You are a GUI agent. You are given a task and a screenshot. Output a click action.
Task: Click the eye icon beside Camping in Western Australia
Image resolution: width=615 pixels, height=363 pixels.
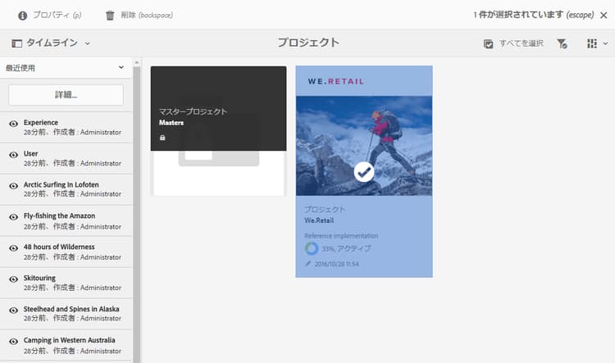(x=13, y=342)
